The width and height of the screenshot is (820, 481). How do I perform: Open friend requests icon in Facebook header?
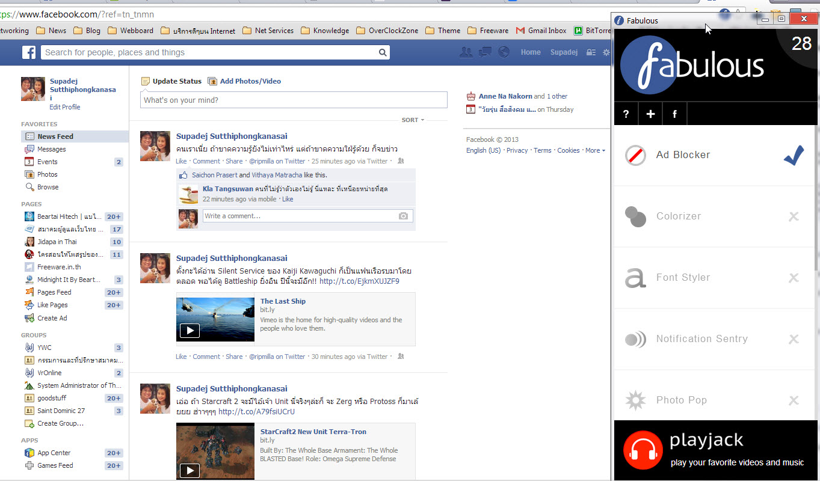tap(466, 52)
